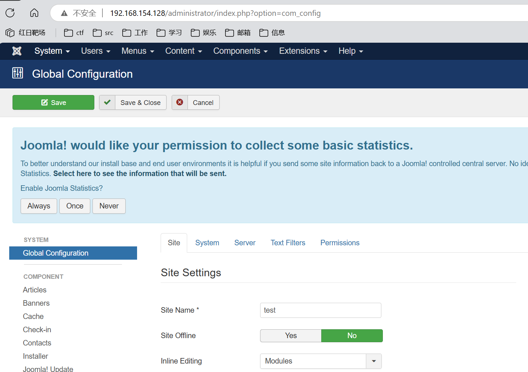
Task: Open Check-in component settings
Action: coord(37,330)
